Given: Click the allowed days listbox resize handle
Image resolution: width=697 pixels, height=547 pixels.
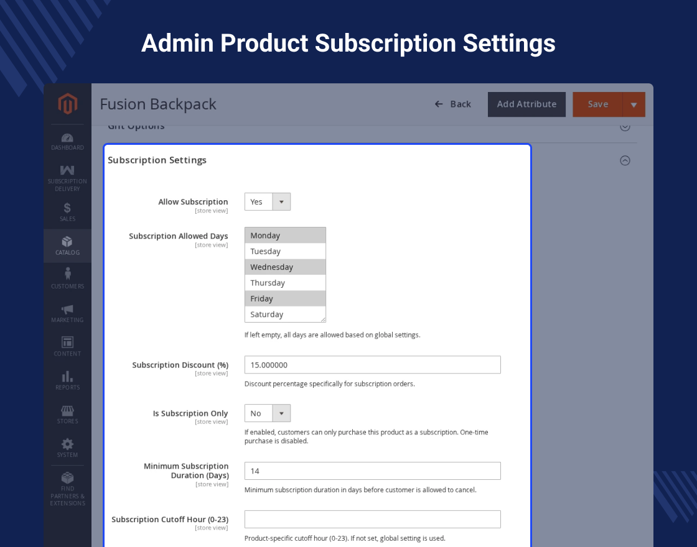Looking at the screenshot, I should tap(323, 319).
